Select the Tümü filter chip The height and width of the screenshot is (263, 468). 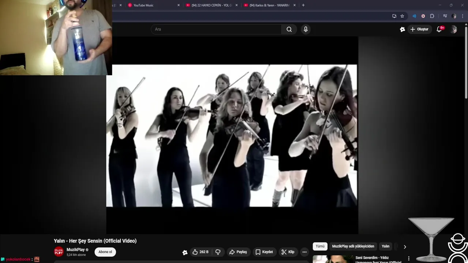point(320,246)
